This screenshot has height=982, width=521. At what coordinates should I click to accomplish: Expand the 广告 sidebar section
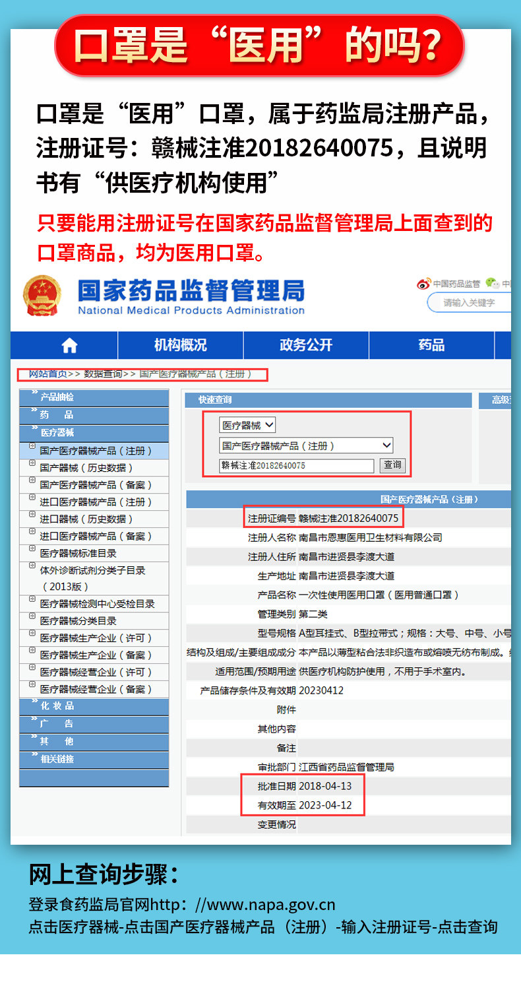pos(94,725)
